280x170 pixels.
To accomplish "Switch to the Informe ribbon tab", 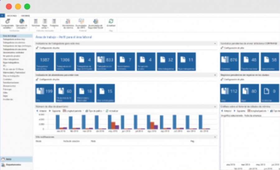I will click(x=26, y=15).
